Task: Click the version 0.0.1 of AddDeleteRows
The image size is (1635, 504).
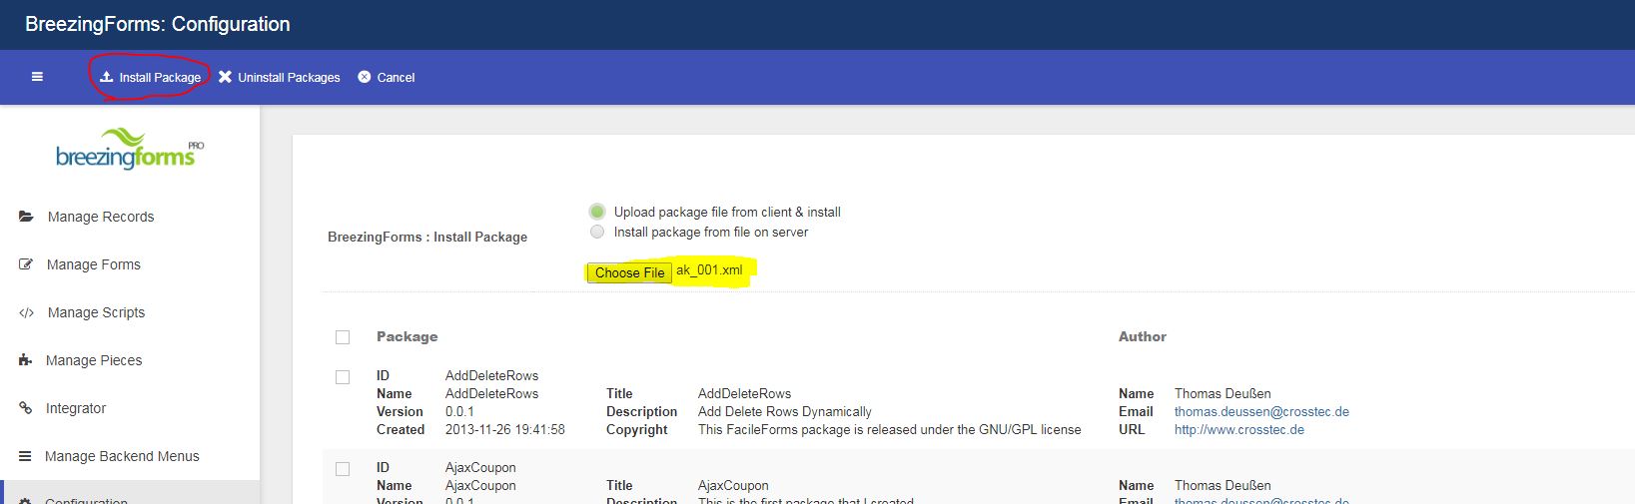Action: pos(459,411)
